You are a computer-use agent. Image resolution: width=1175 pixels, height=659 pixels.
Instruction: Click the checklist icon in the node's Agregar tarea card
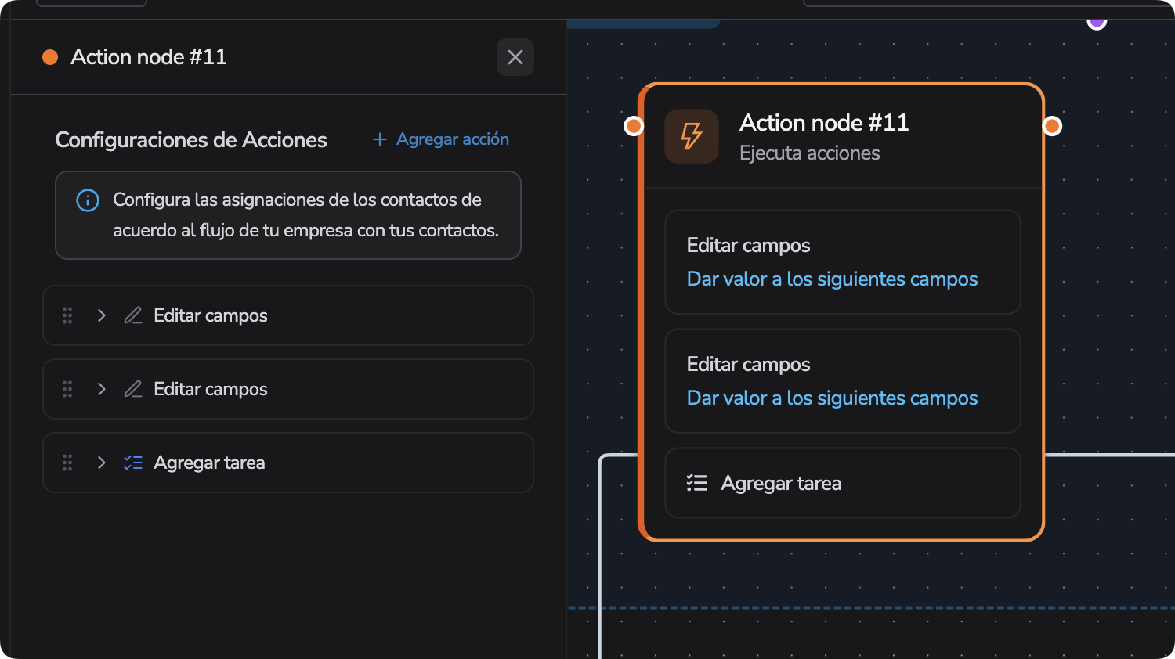(x=696, y=483)
